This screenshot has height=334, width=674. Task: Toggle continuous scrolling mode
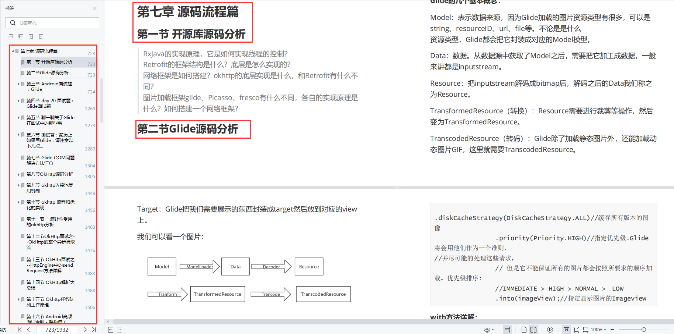[x=507, y=330]
